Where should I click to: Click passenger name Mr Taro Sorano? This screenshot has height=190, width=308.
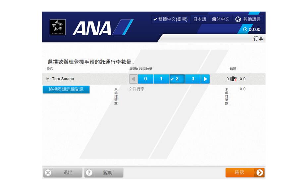[x=60, y=79]
